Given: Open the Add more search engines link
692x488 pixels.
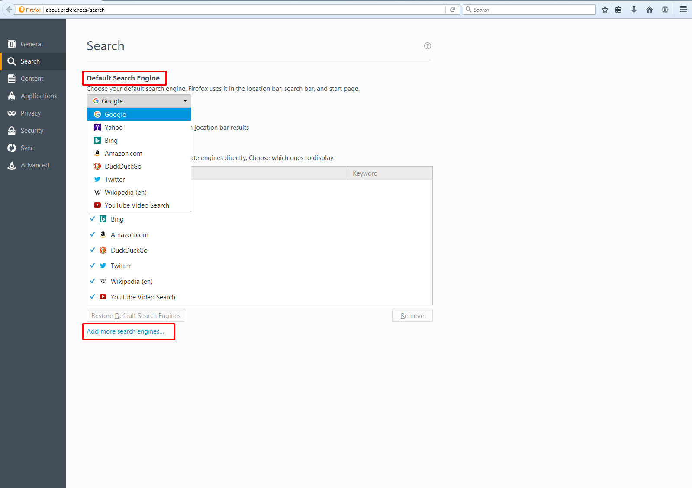Looking at the screenshot, I should (126, 331).
